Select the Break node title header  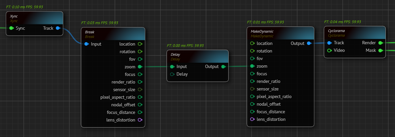(x=113, y=34)
